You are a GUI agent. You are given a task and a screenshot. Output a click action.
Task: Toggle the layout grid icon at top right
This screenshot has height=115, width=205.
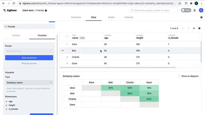click(x=201, y=17)
